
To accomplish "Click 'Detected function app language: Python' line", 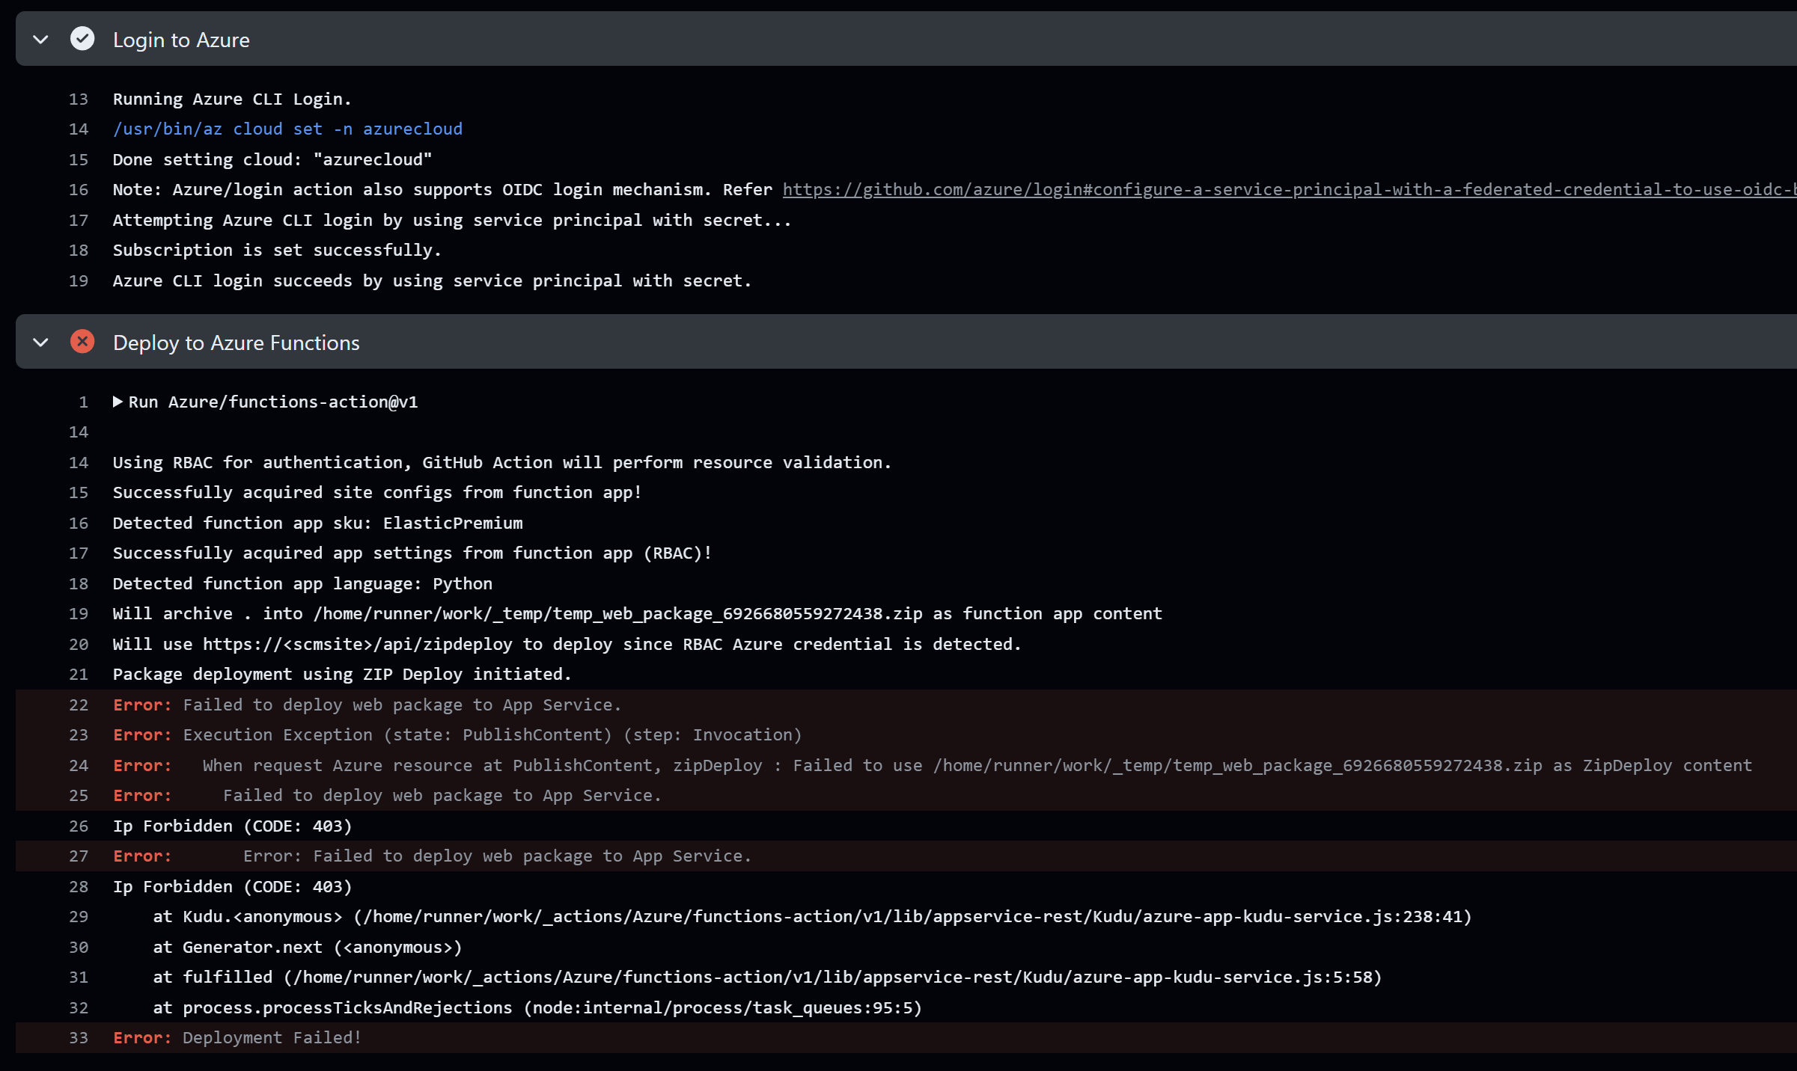I will (302, 584).
